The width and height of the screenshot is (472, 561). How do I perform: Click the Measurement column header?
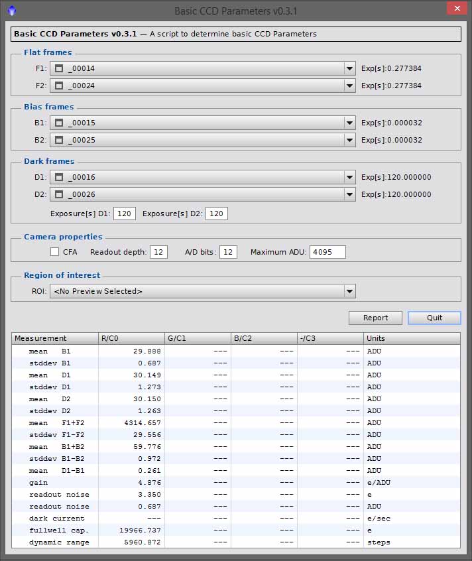pos(55,338)
